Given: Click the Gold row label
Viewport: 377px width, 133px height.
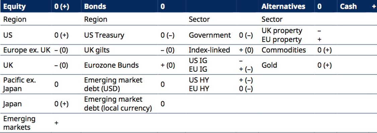Looking at the screenshot, I should (x=269, y=65).
